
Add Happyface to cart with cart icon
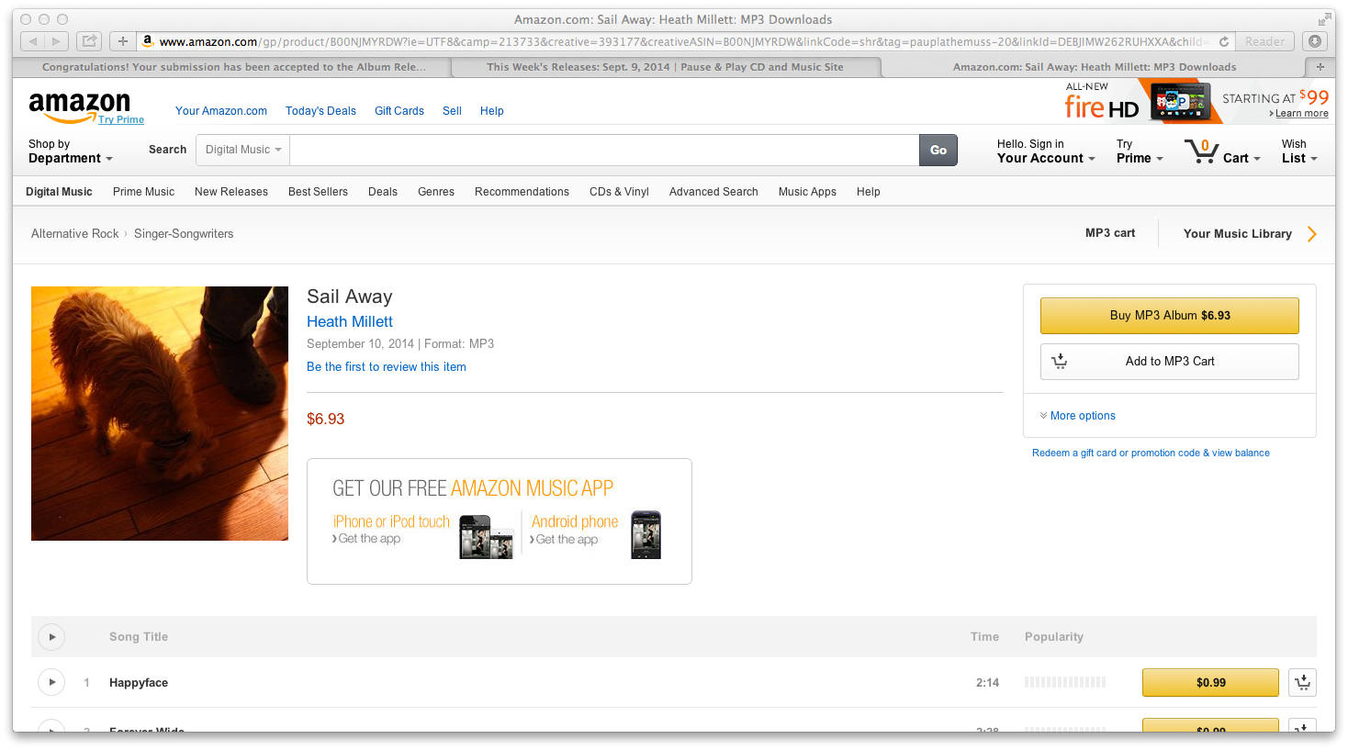pyautogui.click(x=1303, y=682)
